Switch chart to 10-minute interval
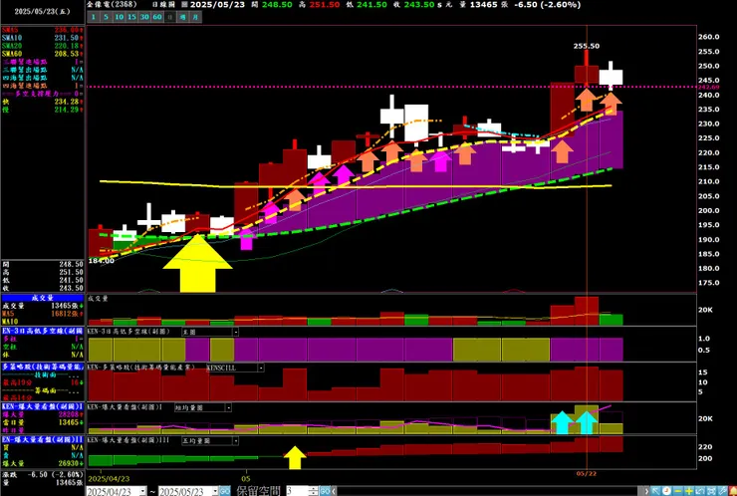The image size is (737, 496). (119, 17)
